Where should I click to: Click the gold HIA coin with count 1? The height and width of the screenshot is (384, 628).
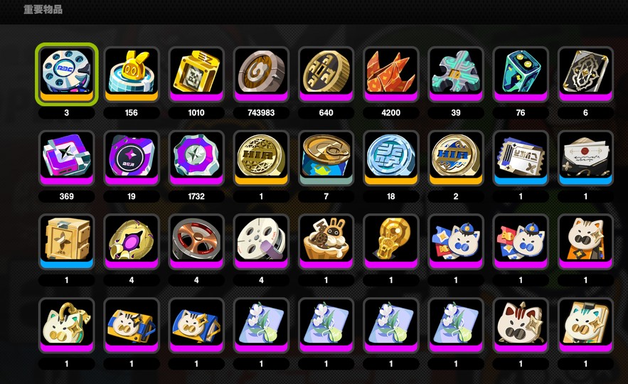(261, 158)
